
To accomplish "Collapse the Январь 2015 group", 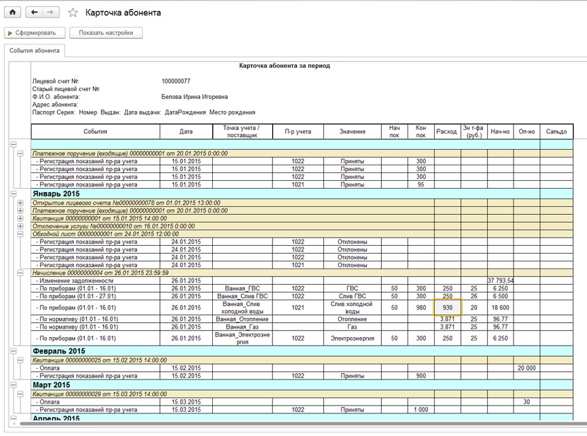I will 13,194.
